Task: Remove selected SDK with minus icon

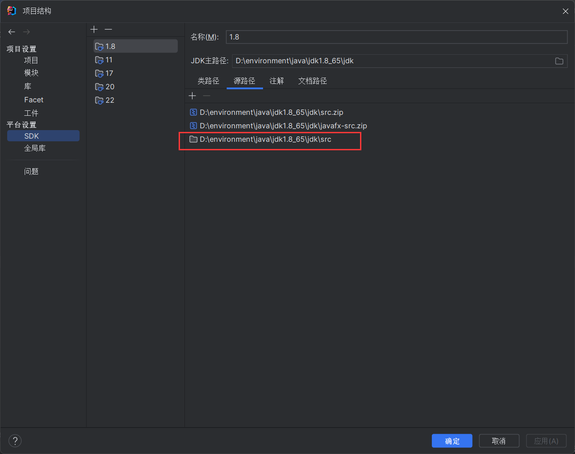Action: pos(108,29)
